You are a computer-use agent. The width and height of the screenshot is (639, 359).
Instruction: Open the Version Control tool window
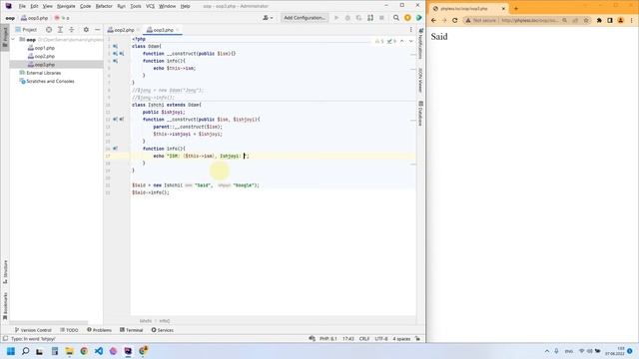[x=33, y=330]
